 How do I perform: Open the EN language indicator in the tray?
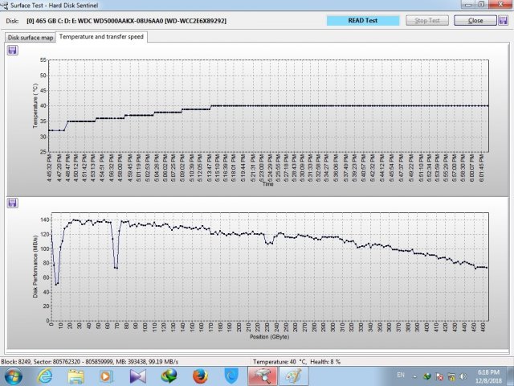point(401,376)
